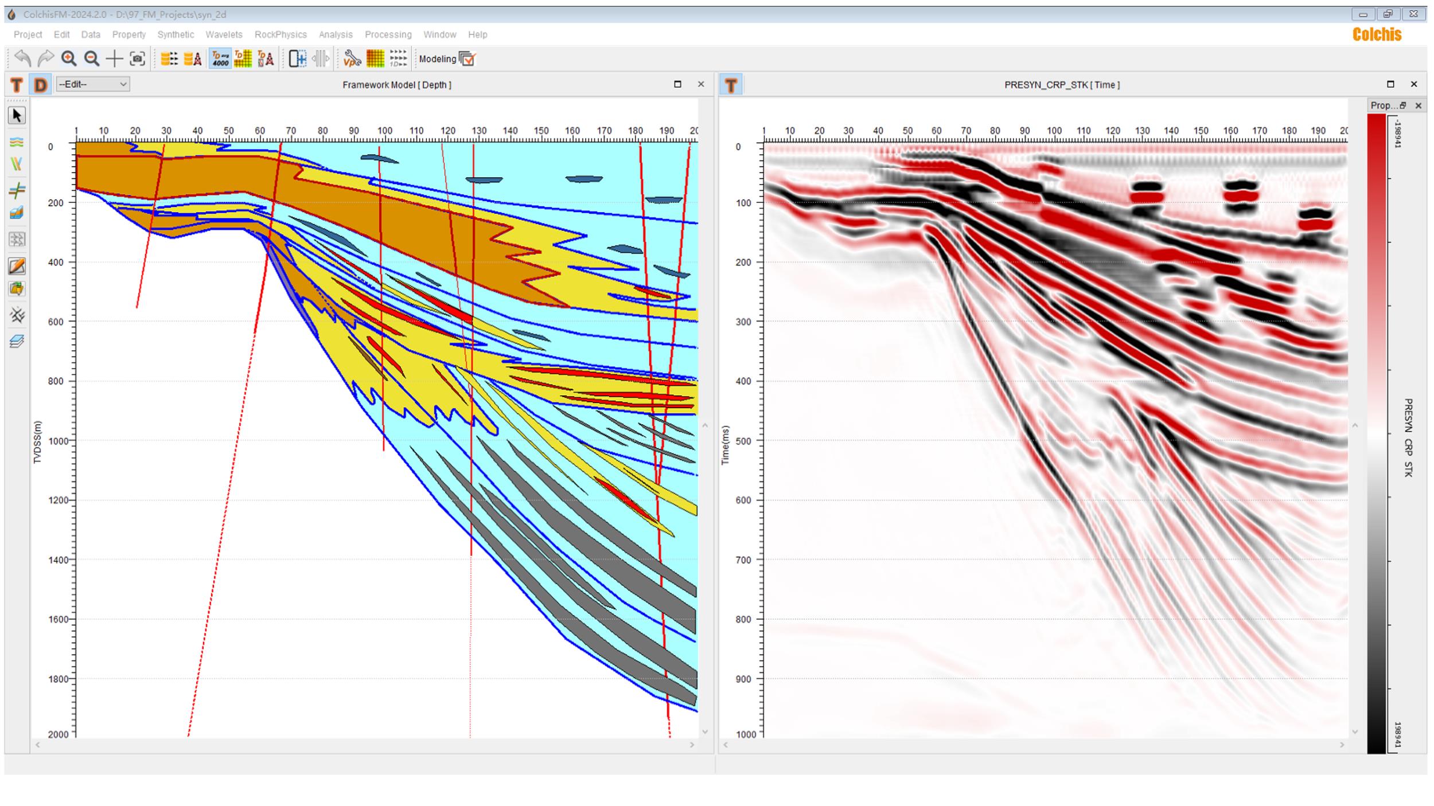Image resolution: width=1434 pixels, height=806 pixels.
Task: Undock the Prop panel
Action: point(1404,105)
